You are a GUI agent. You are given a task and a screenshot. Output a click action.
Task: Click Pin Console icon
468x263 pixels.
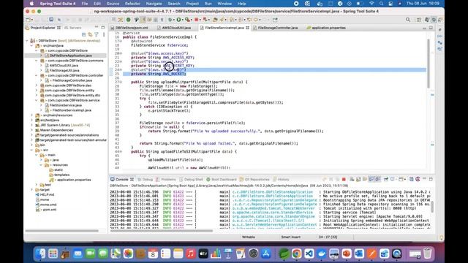pos(386,179)
